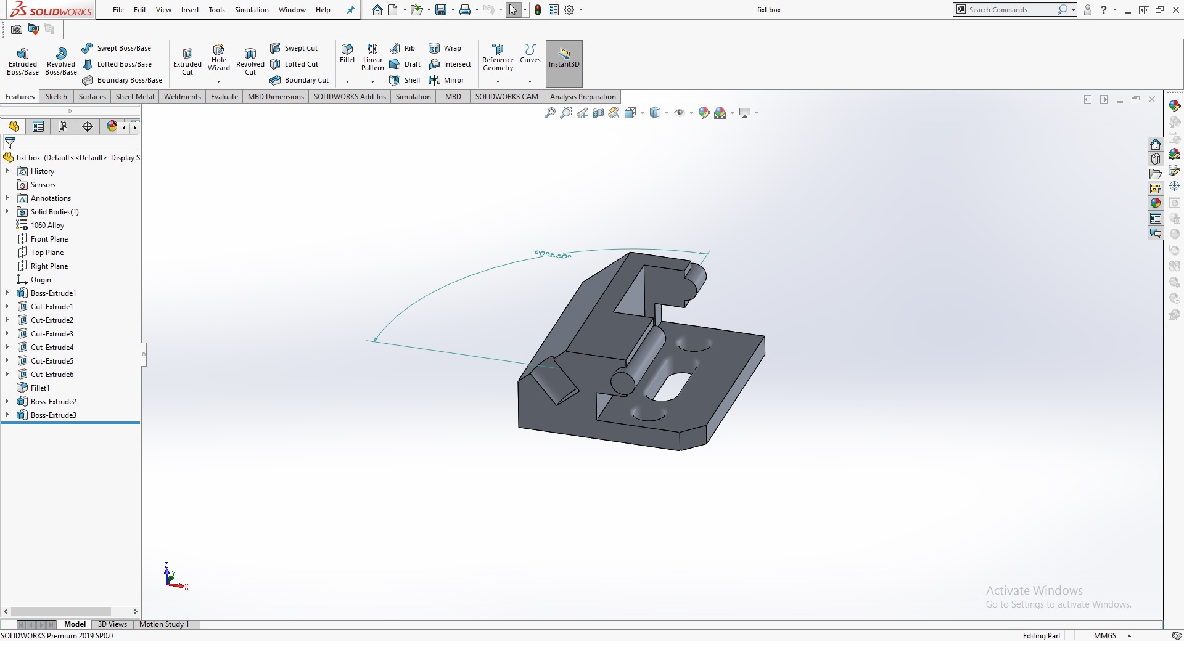Viewport: 1184px width, 647px height.
Task: Choose the Shell feature tool
Action: [x=405, y=80]
